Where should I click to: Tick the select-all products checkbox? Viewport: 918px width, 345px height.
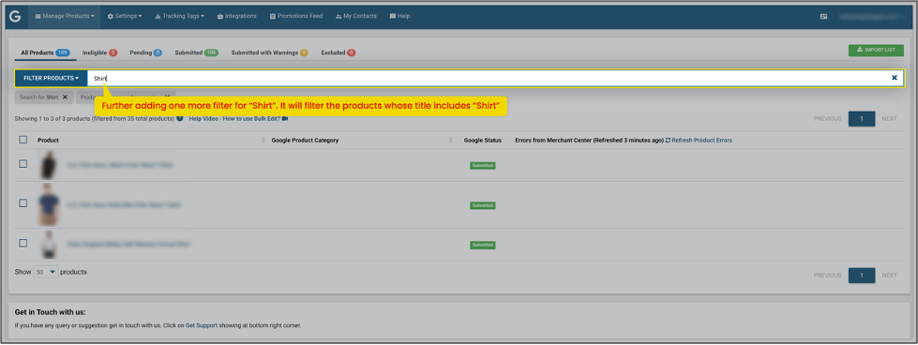point(23,140)
